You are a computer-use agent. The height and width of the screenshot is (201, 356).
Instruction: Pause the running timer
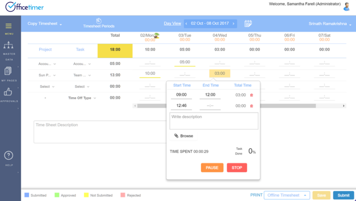click(212, 168)
